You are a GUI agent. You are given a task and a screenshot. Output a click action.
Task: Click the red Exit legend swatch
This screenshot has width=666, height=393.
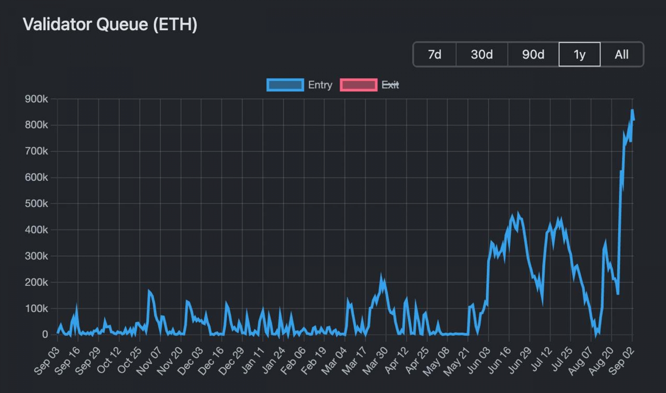point(359,85)
